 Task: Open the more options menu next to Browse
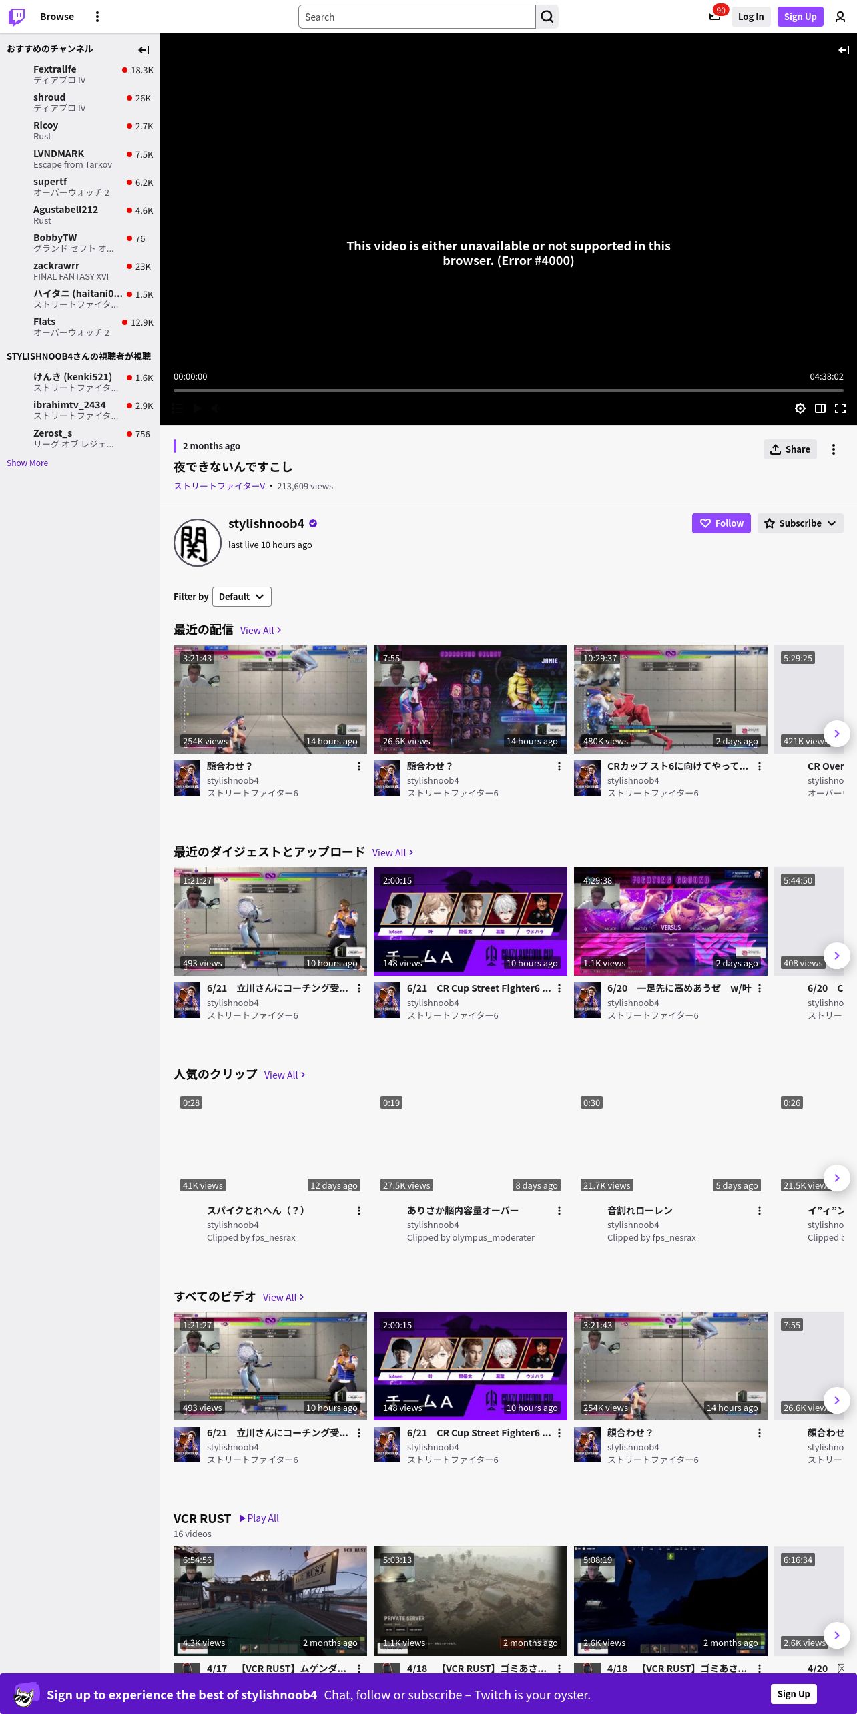coord(97,17)
